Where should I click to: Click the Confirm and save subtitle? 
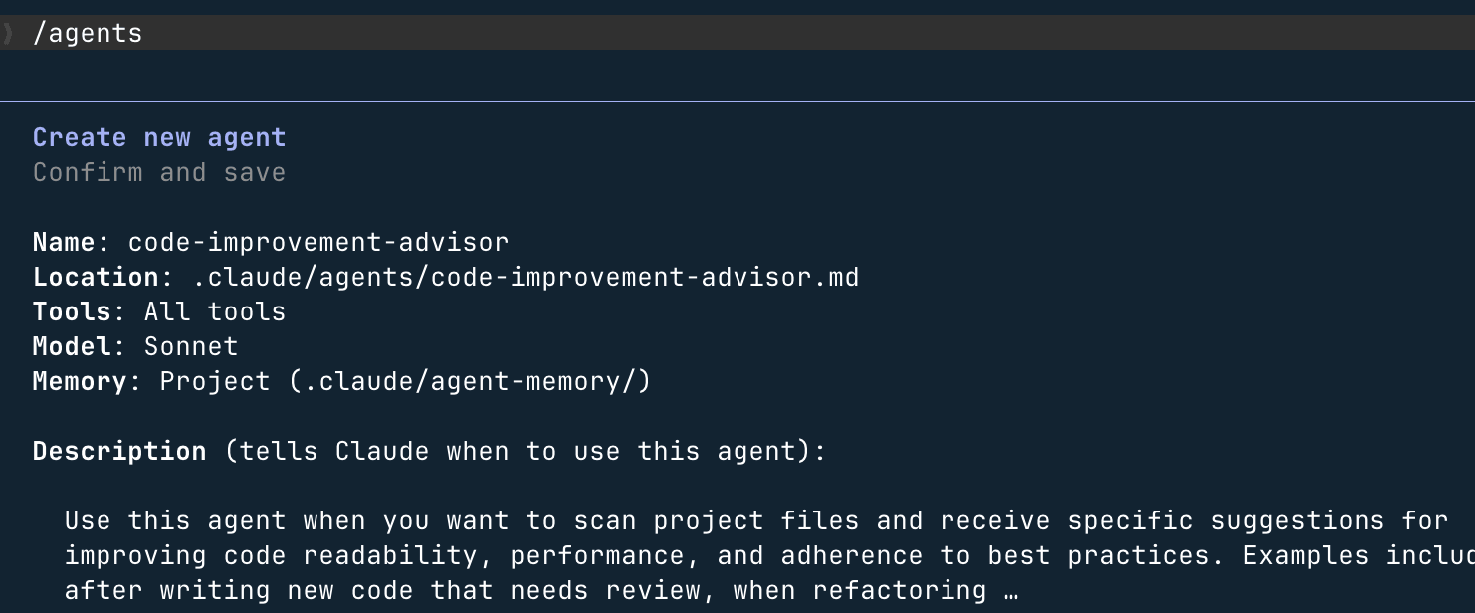tap(159, 172)
